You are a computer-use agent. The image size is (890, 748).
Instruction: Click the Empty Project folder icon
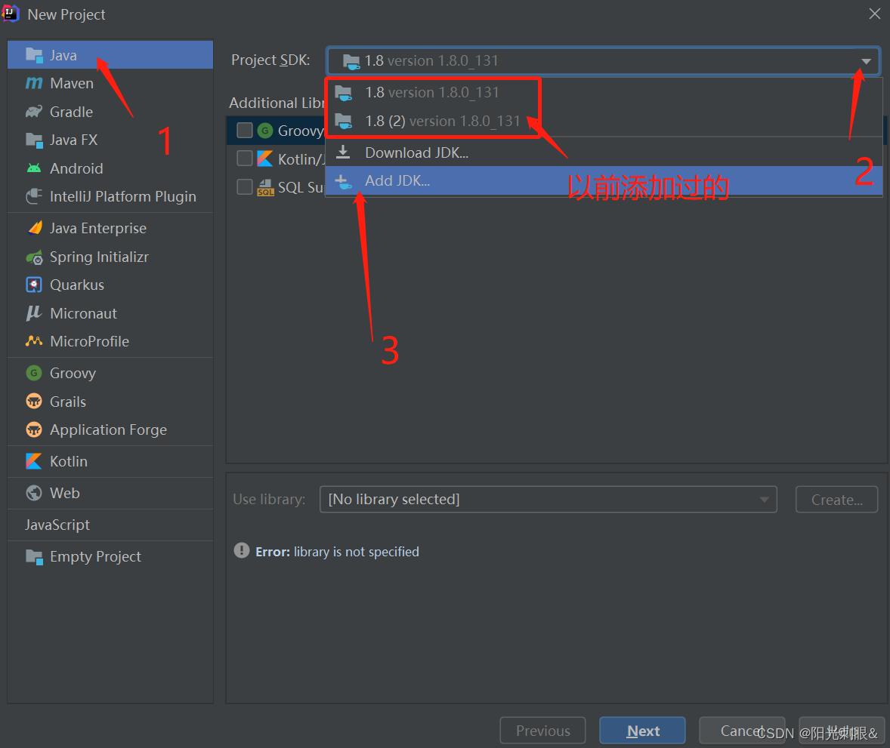click(x=34, y=557)
